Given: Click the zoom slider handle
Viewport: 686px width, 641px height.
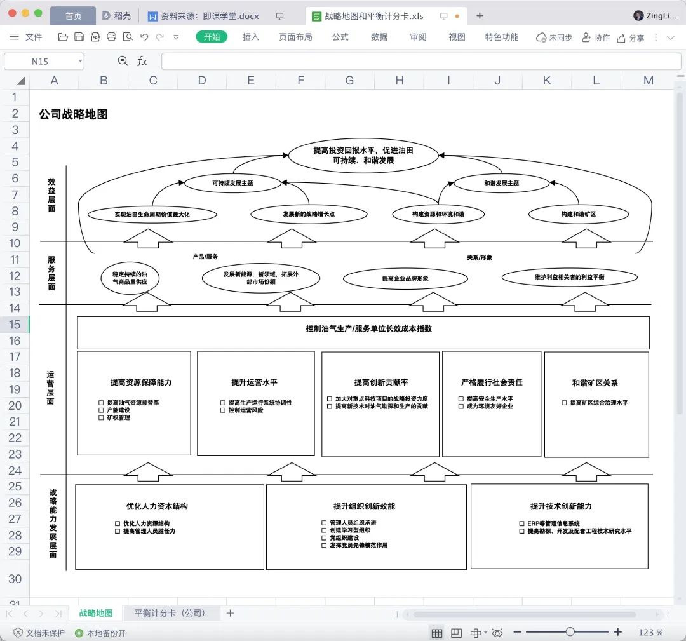Looking at the screenshot, I should coord(570,632).
